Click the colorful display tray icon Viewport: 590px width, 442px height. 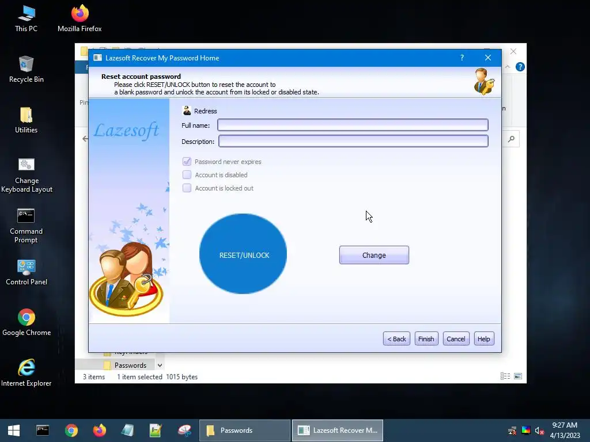[x=526, y=430]
